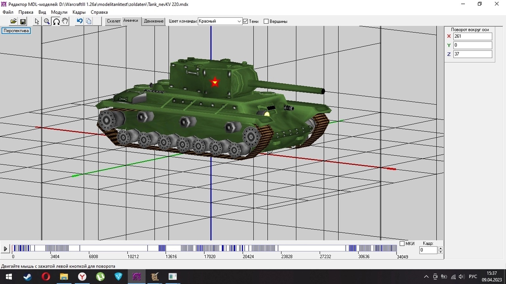Save the model with the floppy disk icon
Viewport: 506px width, 284px height.
pos(23,21)
